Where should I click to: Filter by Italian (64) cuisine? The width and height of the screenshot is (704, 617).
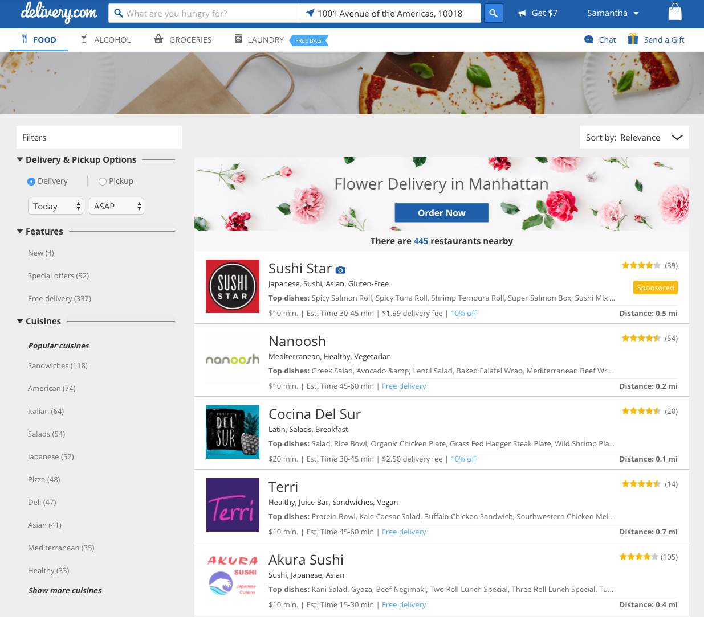tap(46, 411)
